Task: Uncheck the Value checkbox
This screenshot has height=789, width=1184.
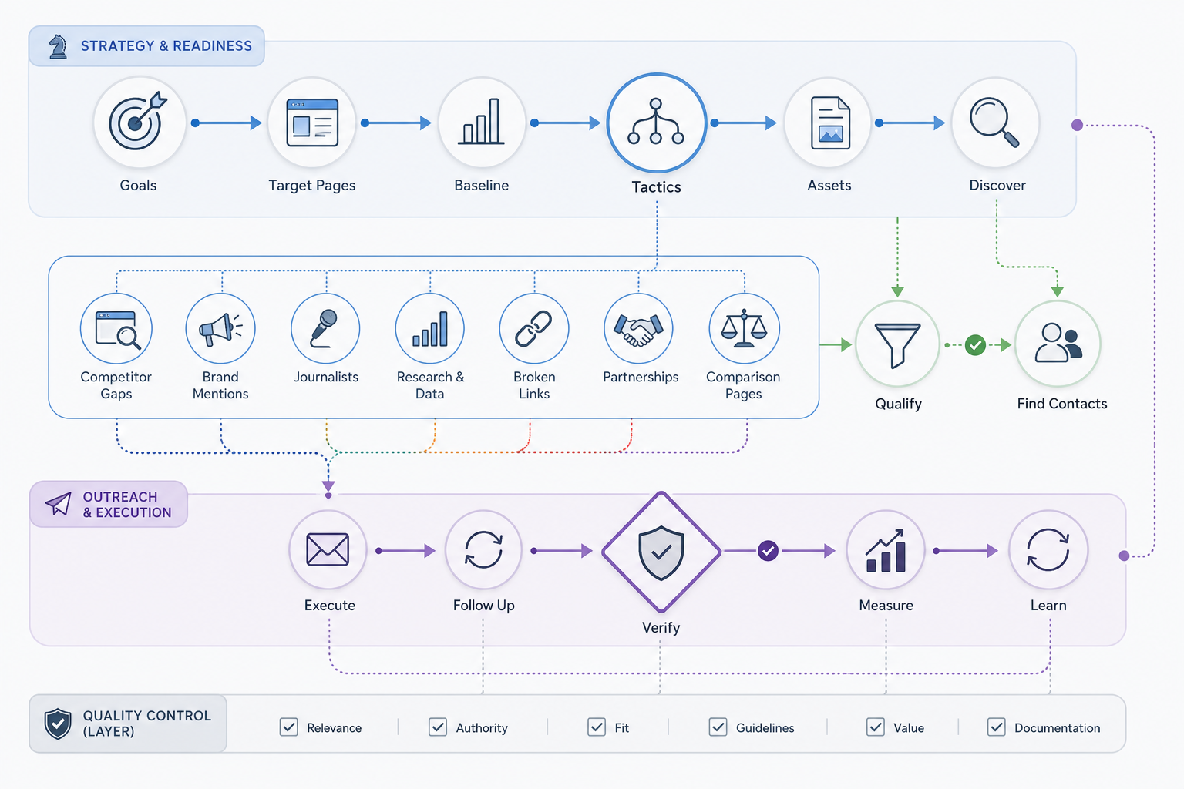Action: click(x=876, y=727)
